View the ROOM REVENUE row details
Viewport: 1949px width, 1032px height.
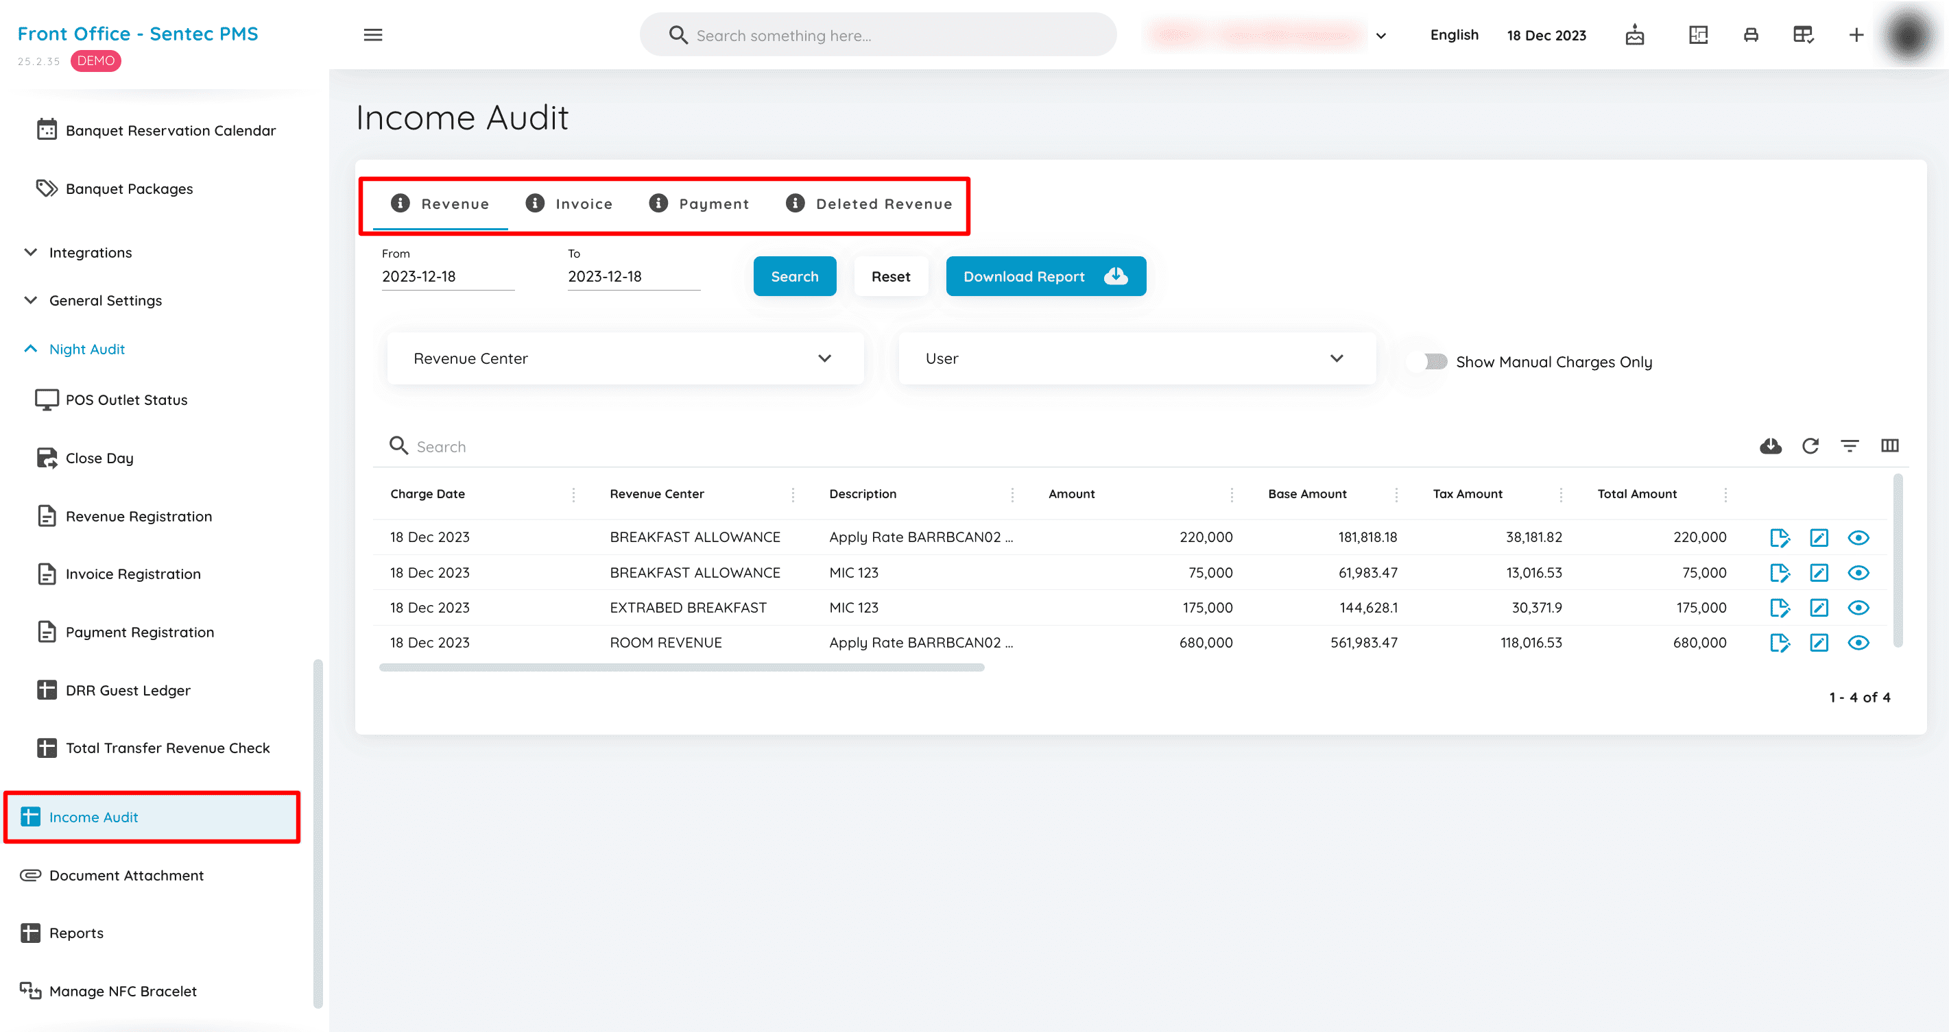[1858, 643]
